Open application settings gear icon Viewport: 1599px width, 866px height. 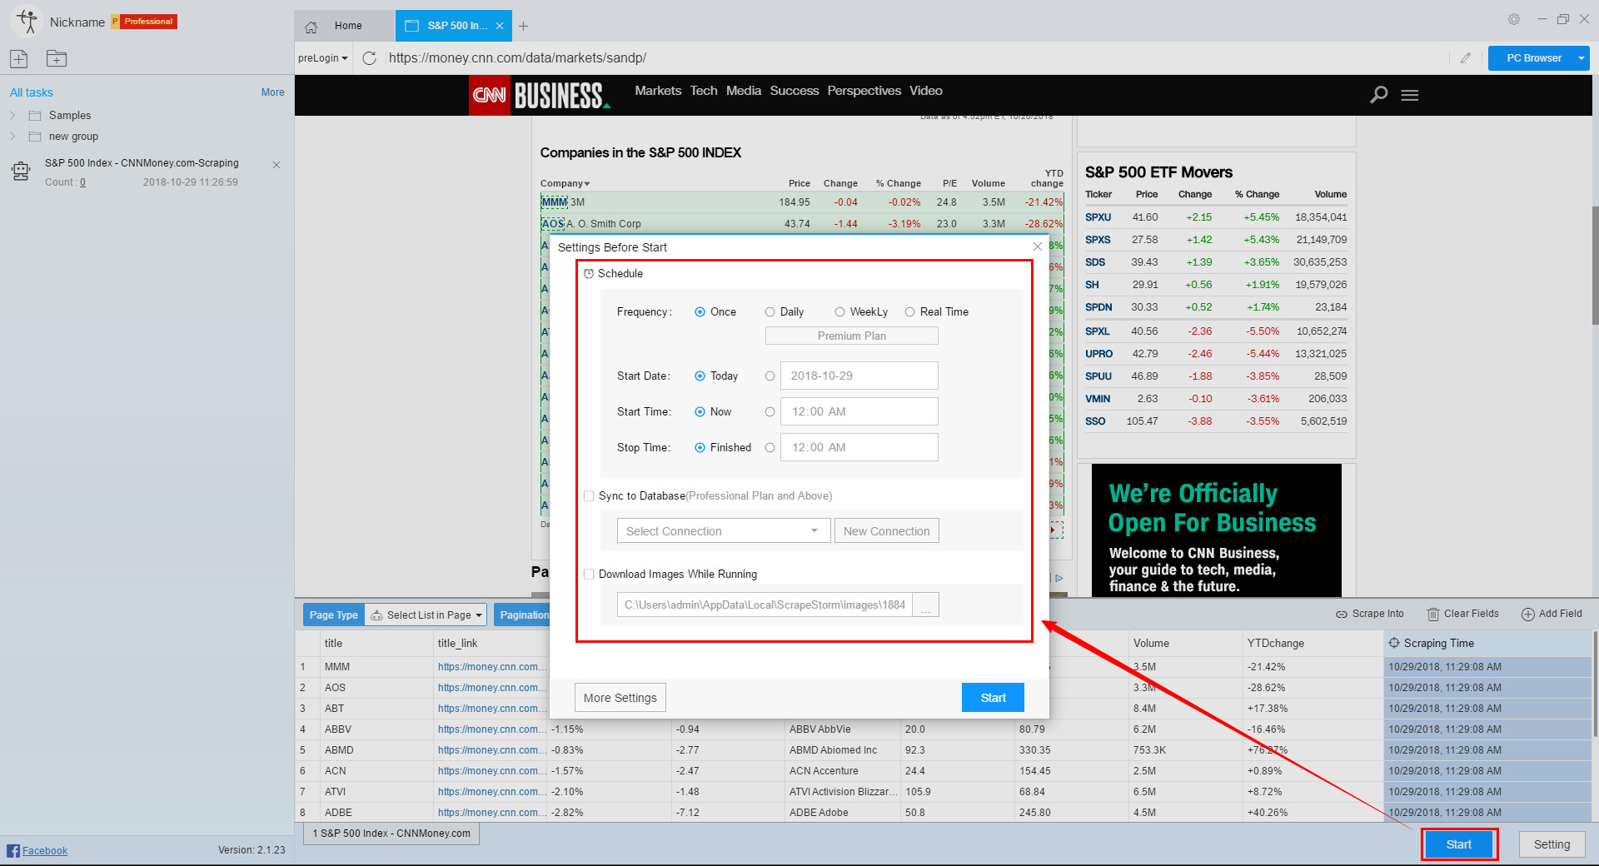tap(1514, 19)
